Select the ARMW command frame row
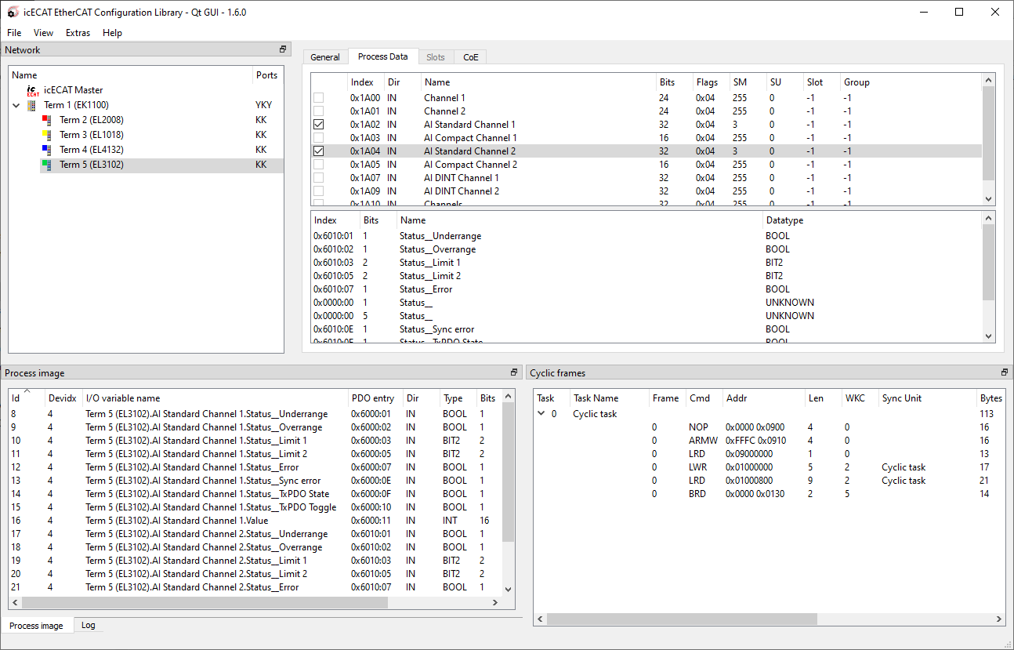The width and height of the screenshot is (1014, 650). (769, 441)
